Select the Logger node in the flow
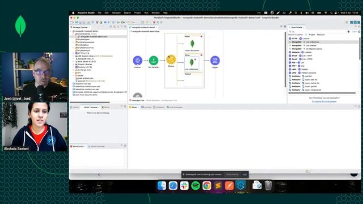The image size is (363, 204). [215, 61]
